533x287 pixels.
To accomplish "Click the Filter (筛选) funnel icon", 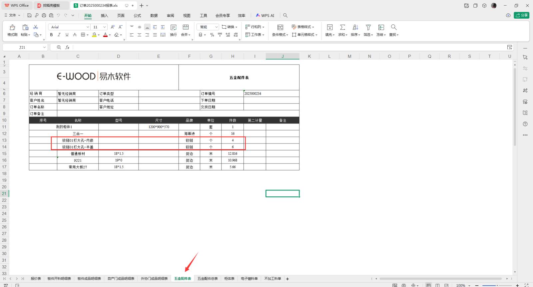I will click(x=368, y=28).
